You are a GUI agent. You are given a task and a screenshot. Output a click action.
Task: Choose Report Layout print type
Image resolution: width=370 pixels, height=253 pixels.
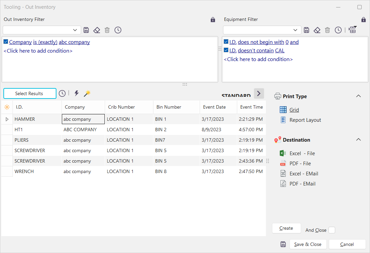[305, 120]
